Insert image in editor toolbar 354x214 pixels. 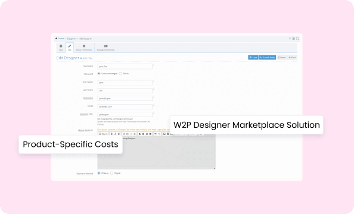[x=164, y=134]
